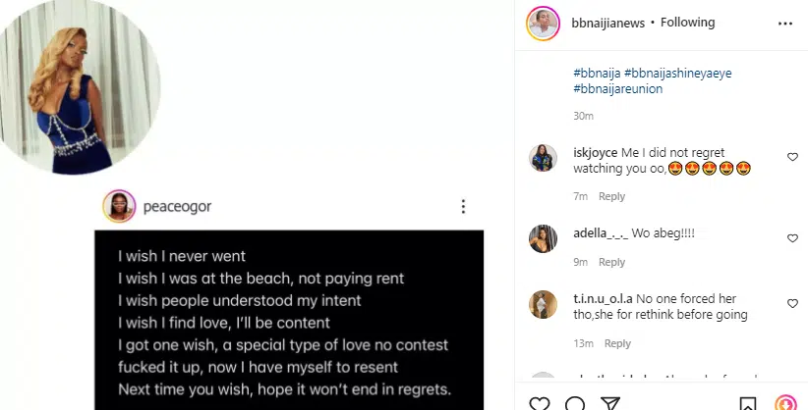The height and width of the screenshot is (410, 808).
Task: Reply to iskjoyce's comment
Action: [x=611, y=196]
